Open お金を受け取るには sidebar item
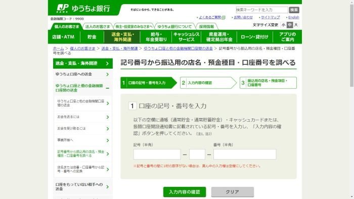Viewport: 354px width, 199px height. click(x=83, y=128)
